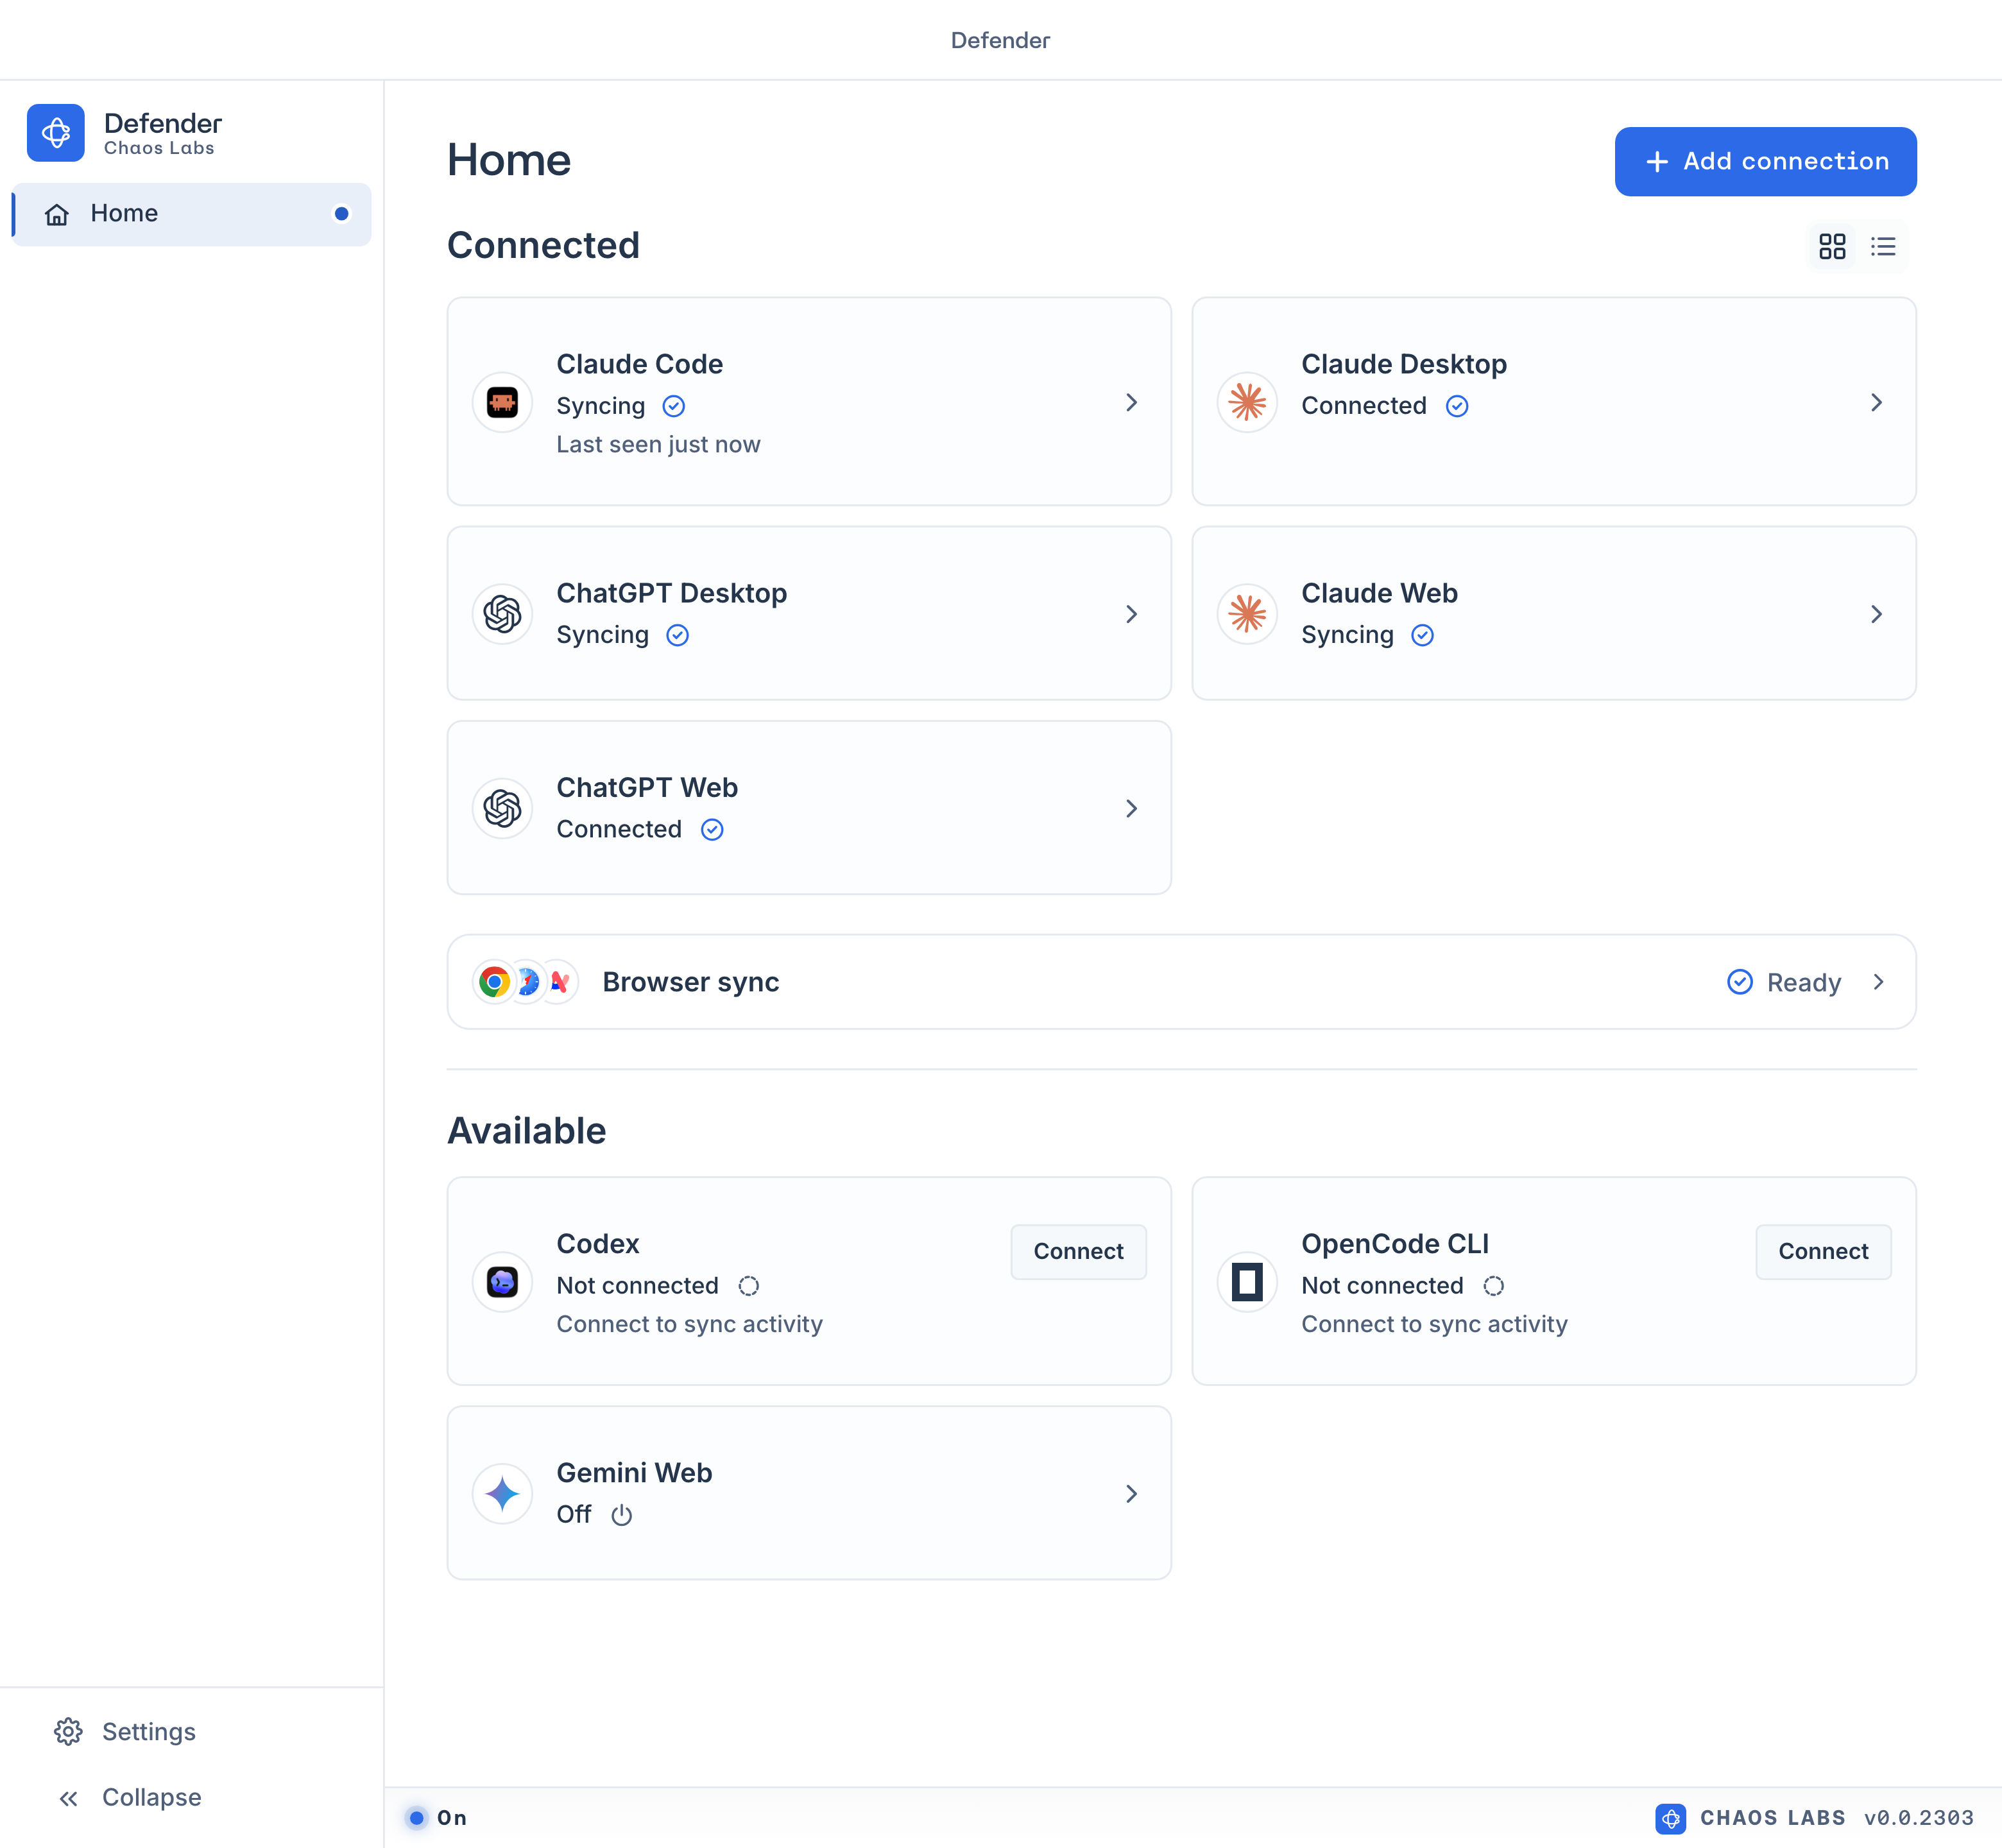Open the Home sidebar item

coord(191,214)
